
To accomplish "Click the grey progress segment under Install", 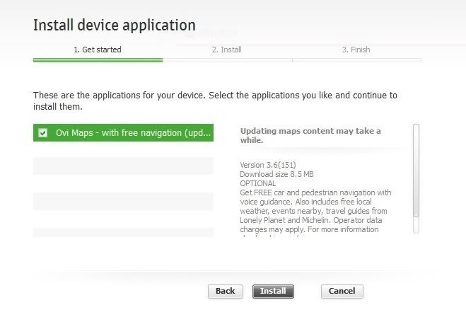I will coord(227,60).
